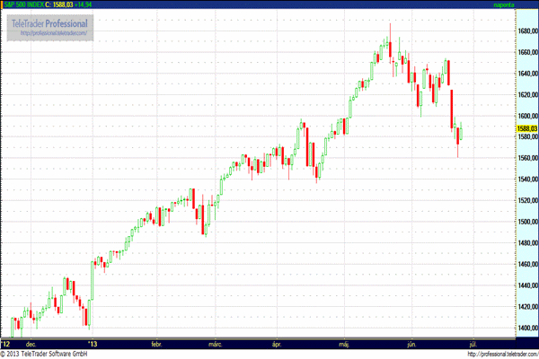
Task: Select the márc. month label on the time axis
Action: click(216, 344)
